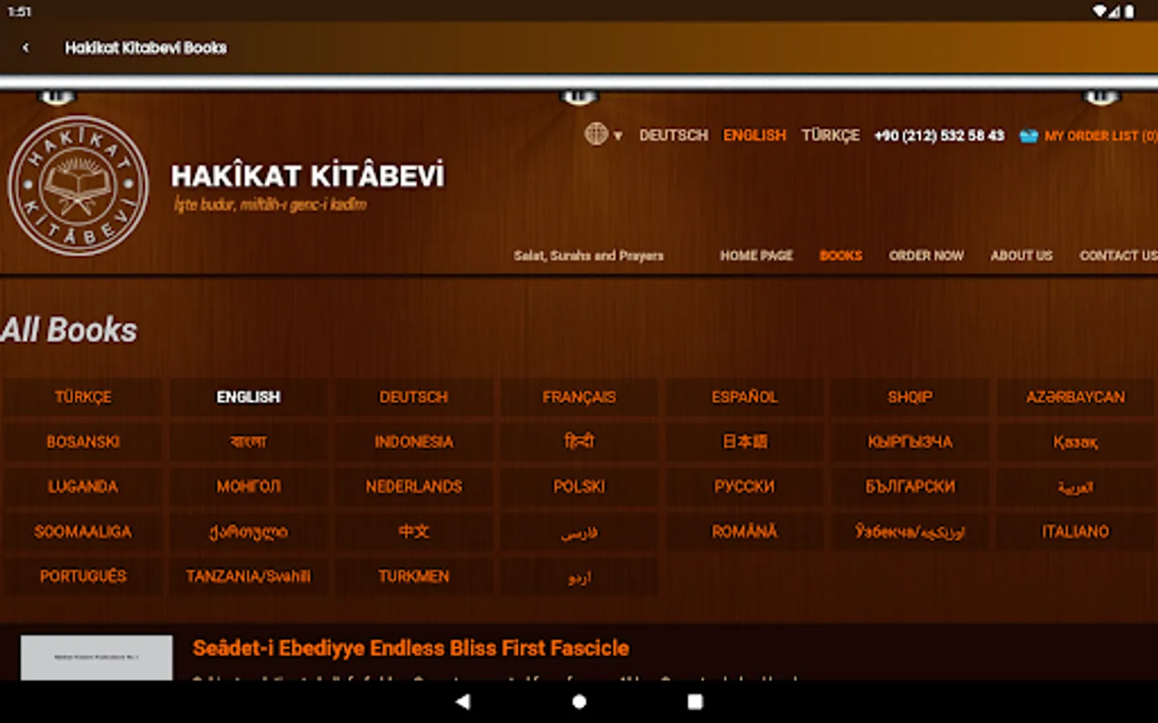Open ORDER NOW menu item

(926, 255)
